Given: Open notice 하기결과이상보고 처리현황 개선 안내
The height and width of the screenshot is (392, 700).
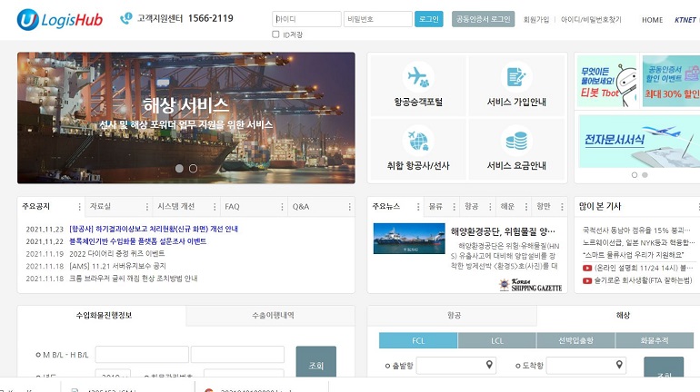Looking at the screenshot, I should click(x=154, y=229).
